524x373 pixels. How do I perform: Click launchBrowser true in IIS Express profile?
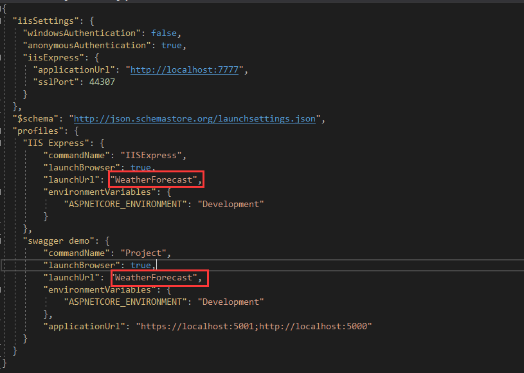(140, 167)
